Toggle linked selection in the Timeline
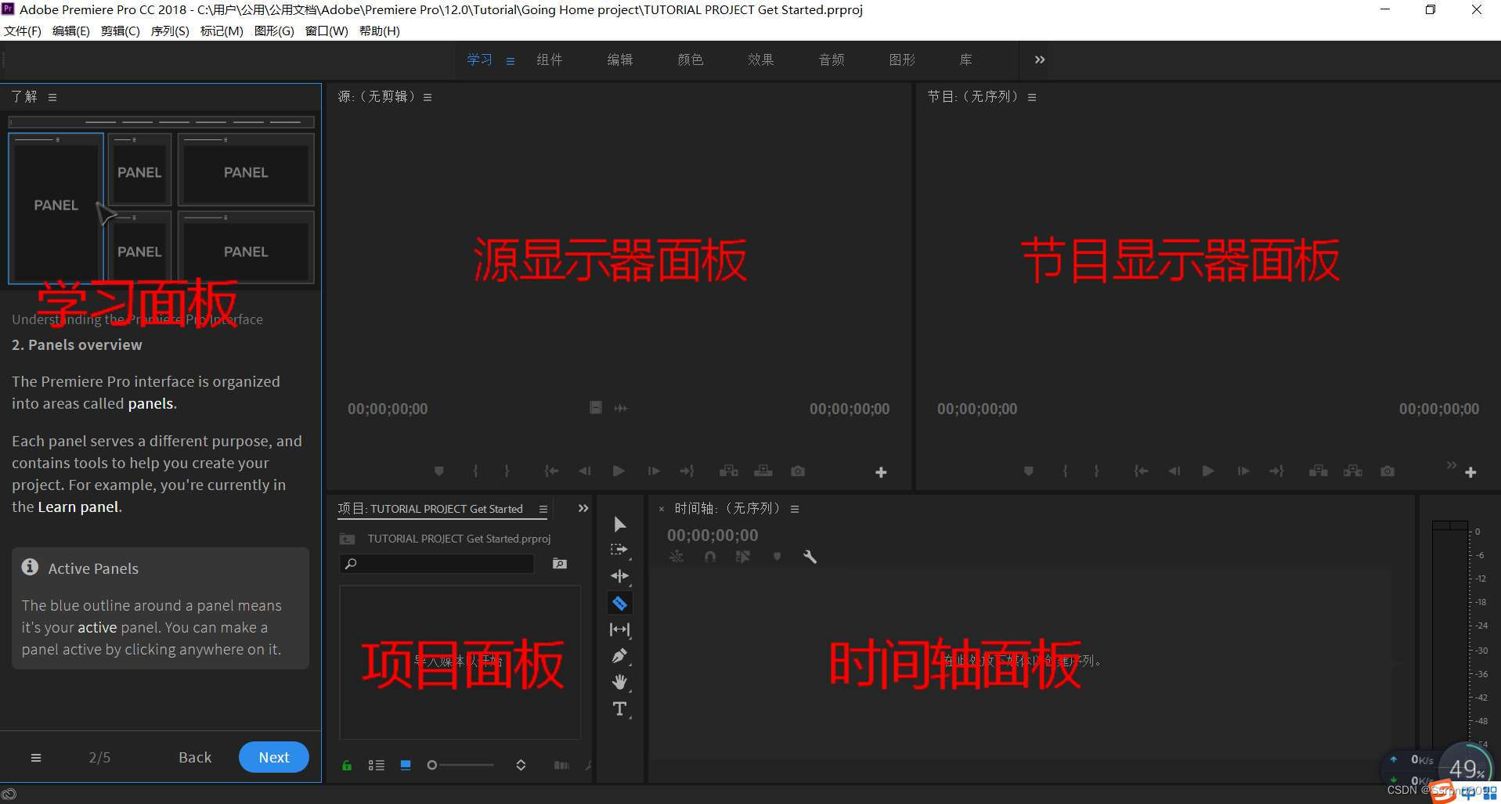Image resolution: width=1501 pixels, height=804 pixels. pyautogui.click(x=743, y=557)
